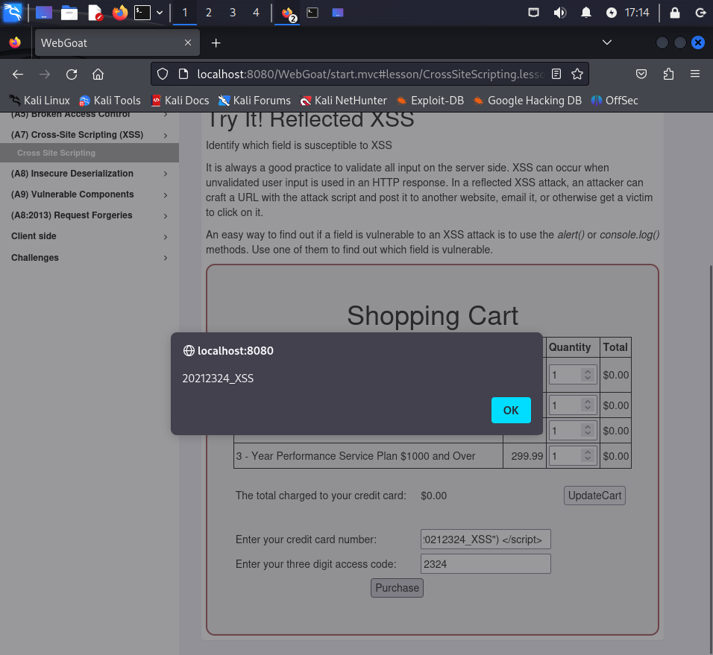This screenshot has width=713, height=655.
Task: Click the first row quantity stepper
Action: [x=588, y=375]
